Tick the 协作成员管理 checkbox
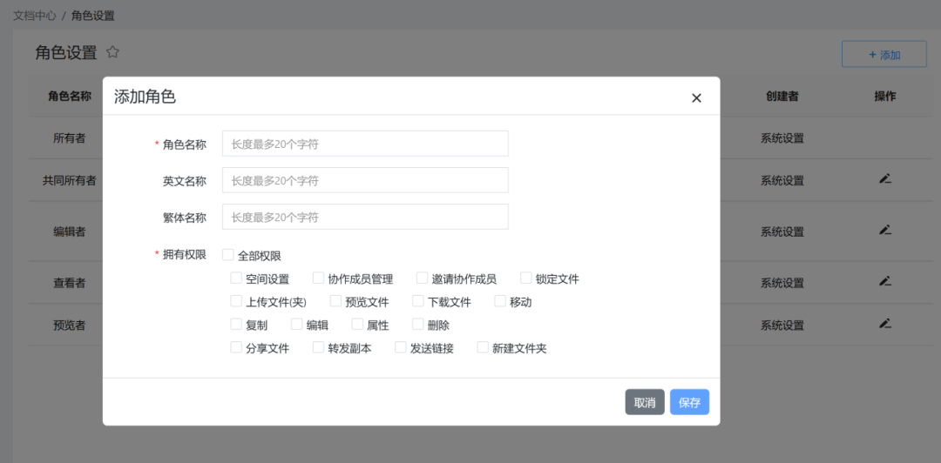The image size is (941, 463). coord(318,278)
